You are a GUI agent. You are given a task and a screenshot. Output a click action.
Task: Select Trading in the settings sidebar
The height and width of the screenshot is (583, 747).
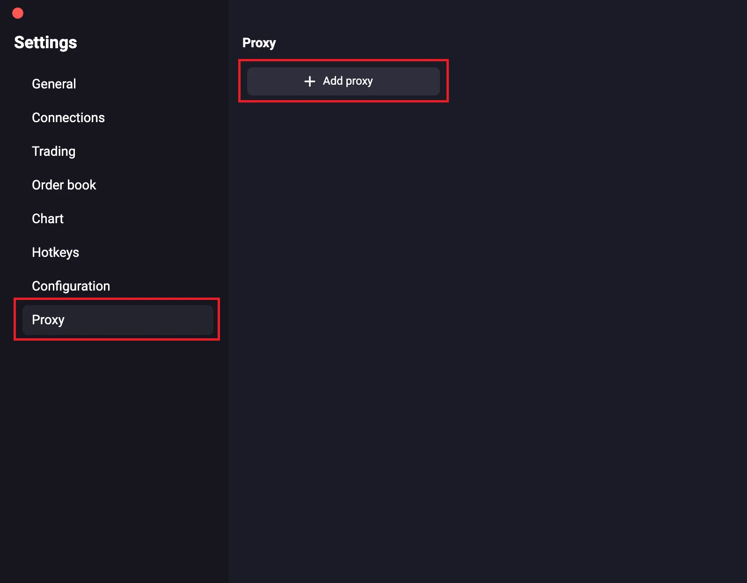pyautogui.click(x=53, y=152)
